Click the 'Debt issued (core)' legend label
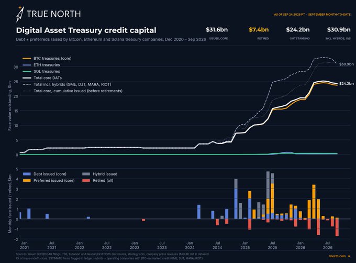Screen dimensions: 356x263 click(50, 174)
